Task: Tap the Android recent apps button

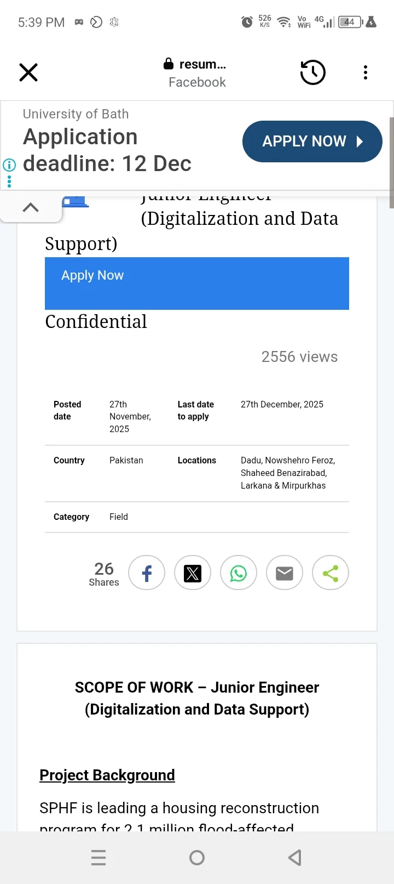Action: point(99,858)
